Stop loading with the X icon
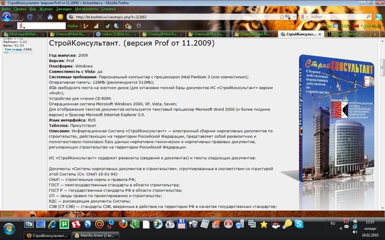Image resolution: width=385 pixels, height=240 pixels. click(x=40, y=17)
